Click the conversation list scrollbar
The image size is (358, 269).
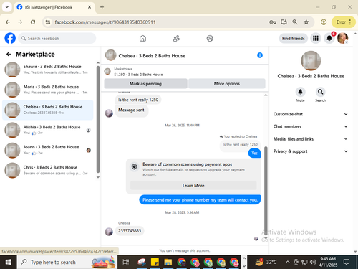pyautogui.click(x=98, y=120)
